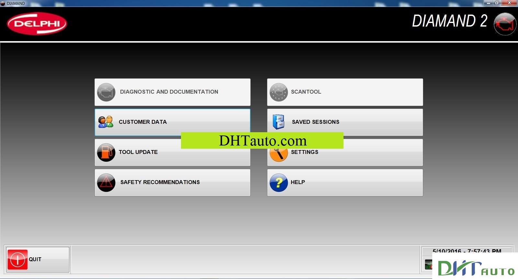518x279 pixels.
Task: Open the Scantool module
Action: coord(345,92)
